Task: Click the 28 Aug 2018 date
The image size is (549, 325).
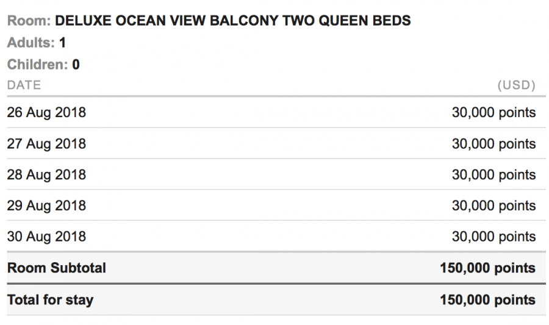Action: click(x=46, y=175)
